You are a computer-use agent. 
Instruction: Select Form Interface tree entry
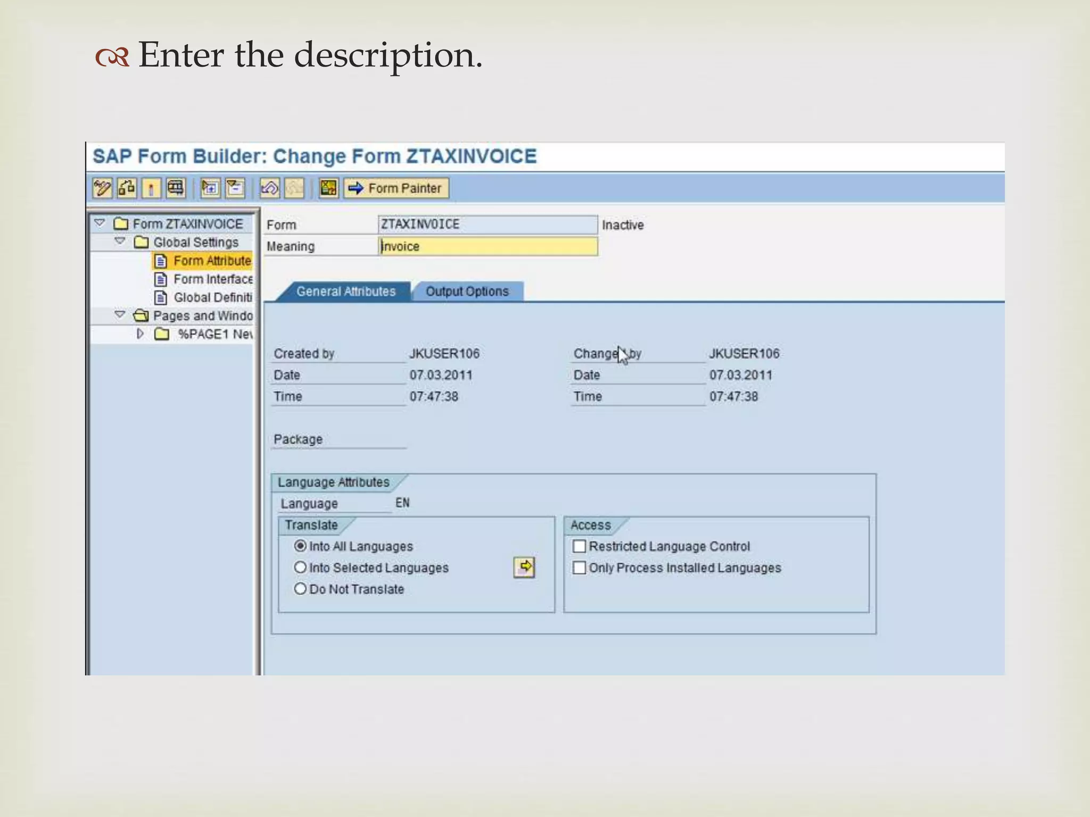coord(213,279)
